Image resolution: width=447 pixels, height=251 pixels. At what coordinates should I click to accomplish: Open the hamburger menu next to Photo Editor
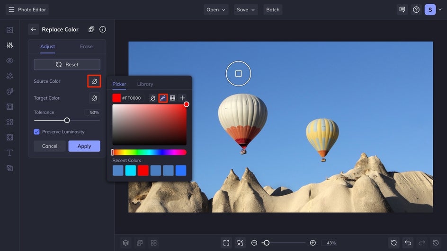(11, 9)
